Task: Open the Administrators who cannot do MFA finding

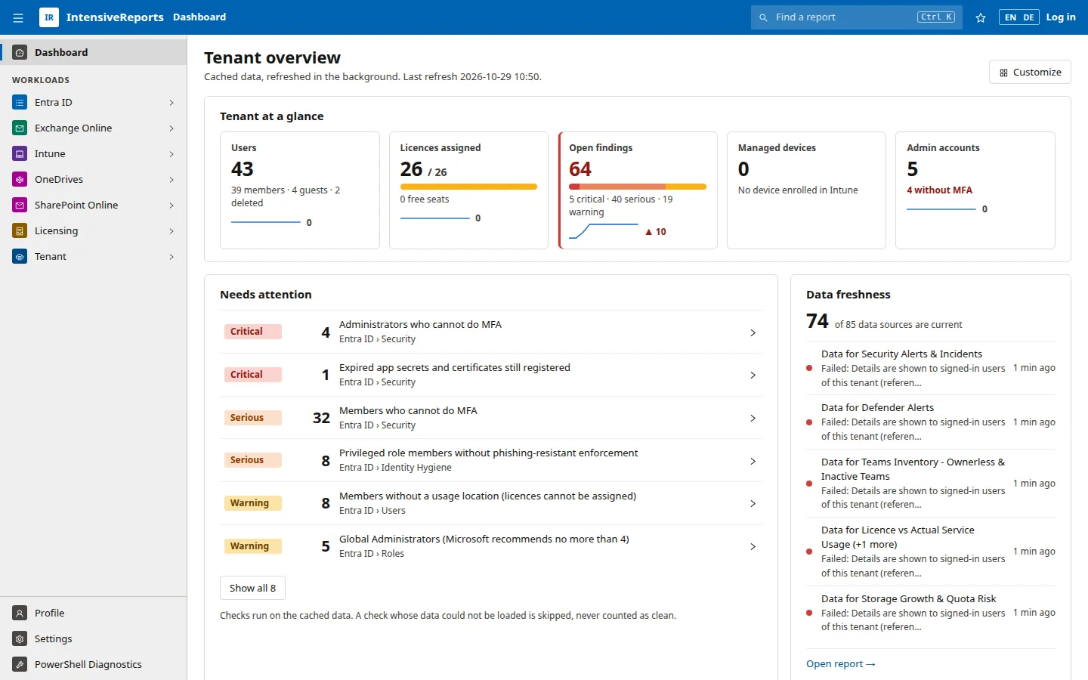Action: pos(491,332)
